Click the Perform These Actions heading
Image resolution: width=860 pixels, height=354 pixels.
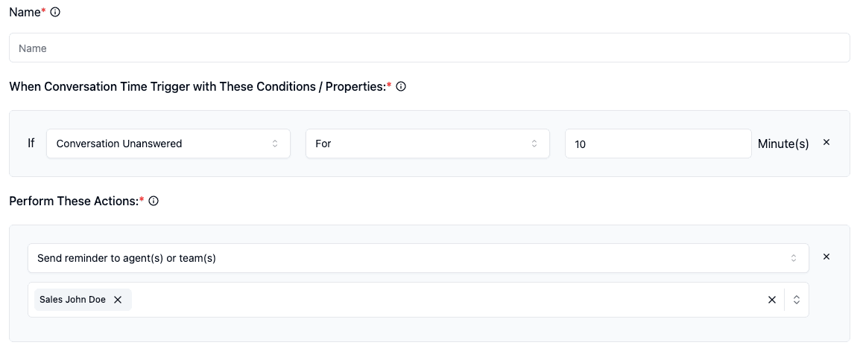(x=74, y=201)
